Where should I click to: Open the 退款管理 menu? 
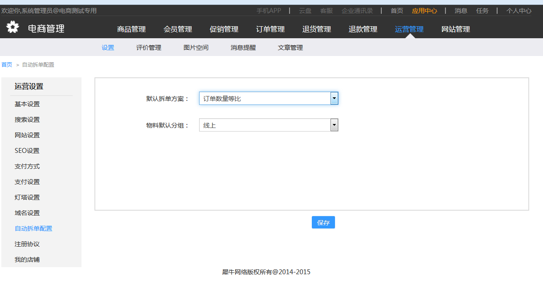click(363, 29)
